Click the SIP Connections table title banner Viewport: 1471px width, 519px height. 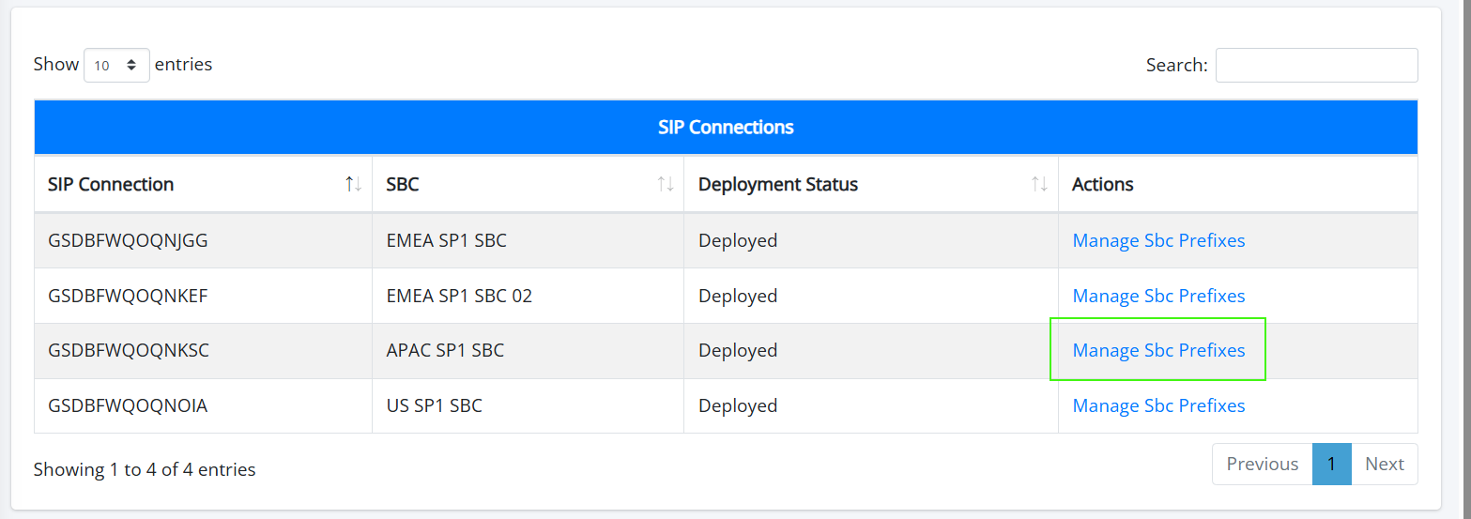point(726,127)
